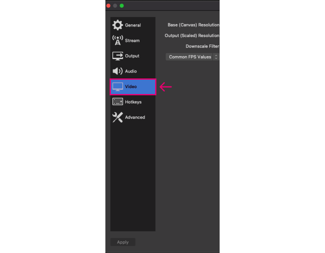Click the General gear icon
The width and height of the screenshot is (325, 253).
click(118, 25)
